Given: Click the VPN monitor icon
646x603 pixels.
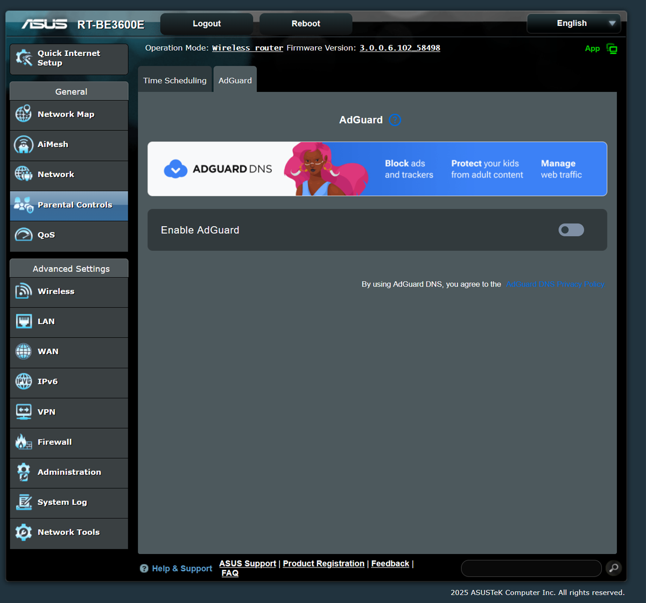Looking at the screenshot, I should (23, 412).
